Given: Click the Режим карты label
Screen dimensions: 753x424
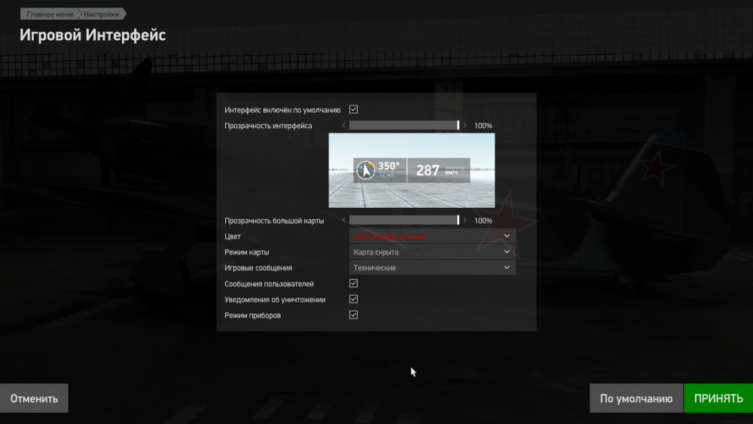Looking at the screenshot, I should point(247,252).
